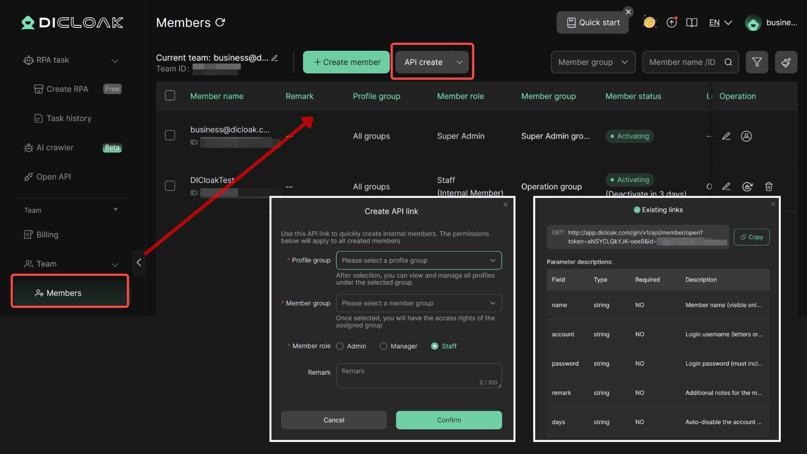Screen dimensions: 807x454
Task: Click the Member status column header
Action: click(633, 96)
